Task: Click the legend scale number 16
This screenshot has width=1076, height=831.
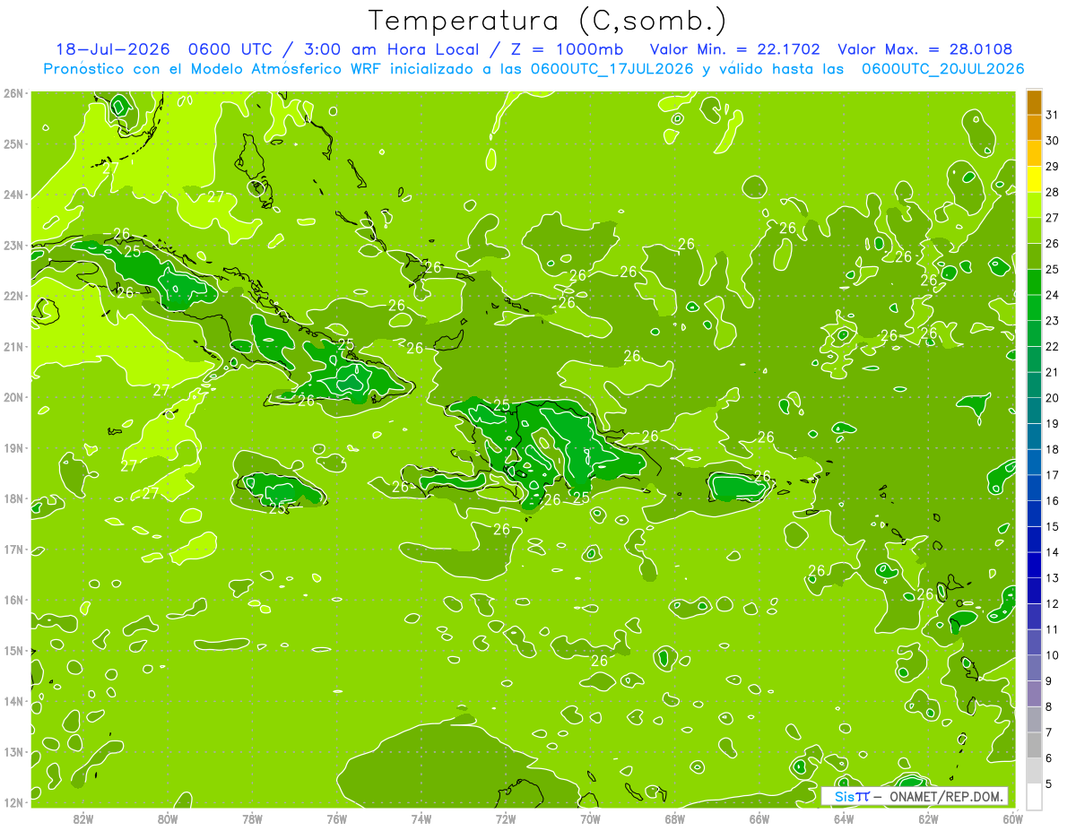Action: 1053,500
